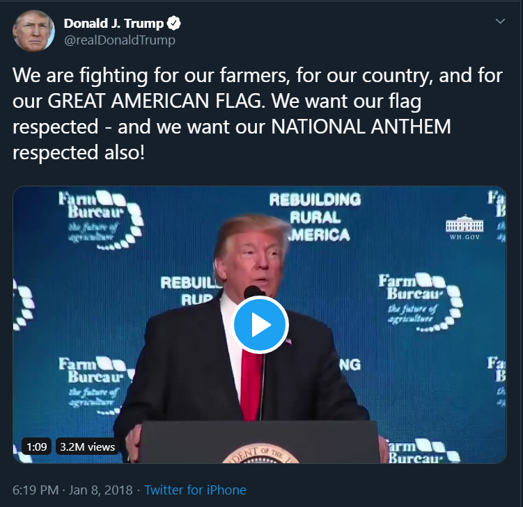Screen dimensions: 523x507
Task: Click the WH.GOV White House watermark
Action: point(465,227)
